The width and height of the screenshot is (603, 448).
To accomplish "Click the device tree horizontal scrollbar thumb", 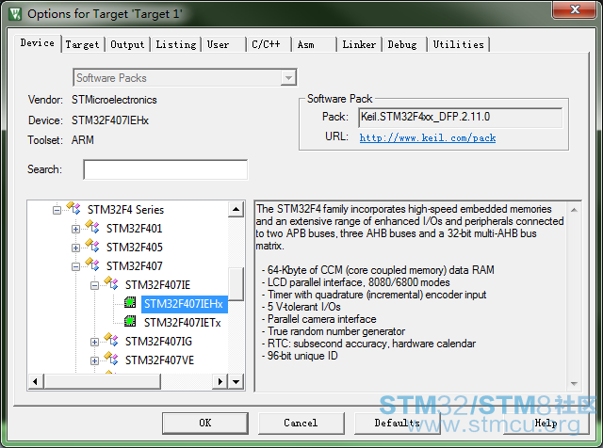I will (102, 382).
